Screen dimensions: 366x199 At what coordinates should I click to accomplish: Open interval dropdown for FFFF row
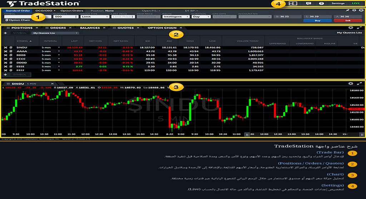coord(59,70)
